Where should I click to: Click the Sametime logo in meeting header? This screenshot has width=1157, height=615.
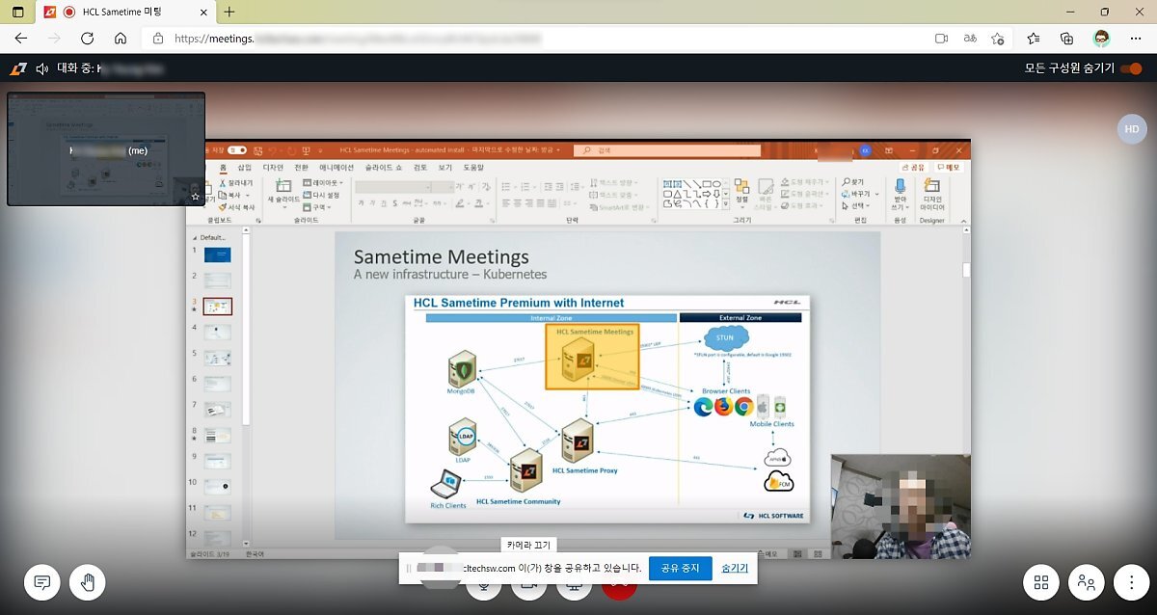18,69
